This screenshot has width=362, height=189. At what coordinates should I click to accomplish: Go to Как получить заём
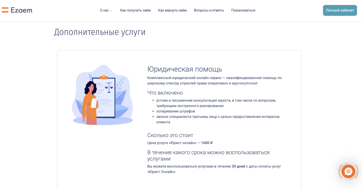pyautogui.click(x=135, y=10)
